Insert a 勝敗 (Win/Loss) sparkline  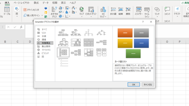click(x=128, y=11)
